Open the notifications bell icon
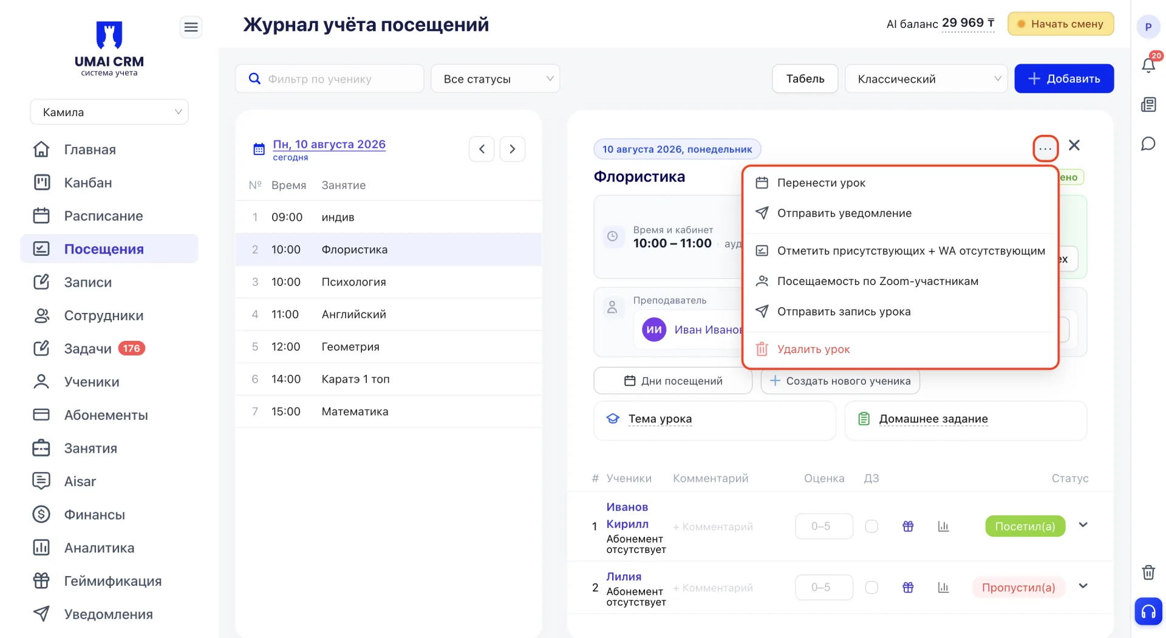 pyautogui.click(x=1148, y=64)
